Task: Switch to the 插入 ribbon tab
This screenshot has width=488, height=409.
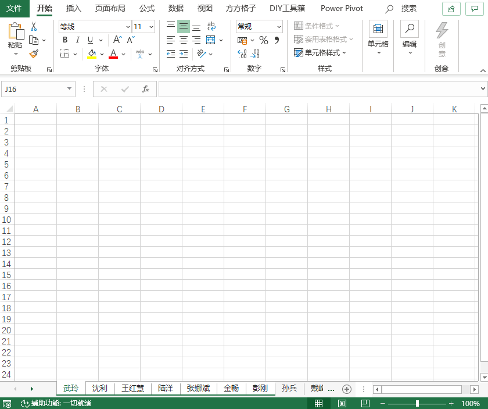Action: 73,8
